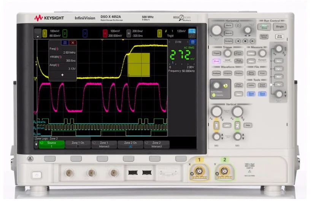The image size is (316, 205).
Task: Tap the blue channel 3 indicator on screen
Action: (x=85, y=33)
